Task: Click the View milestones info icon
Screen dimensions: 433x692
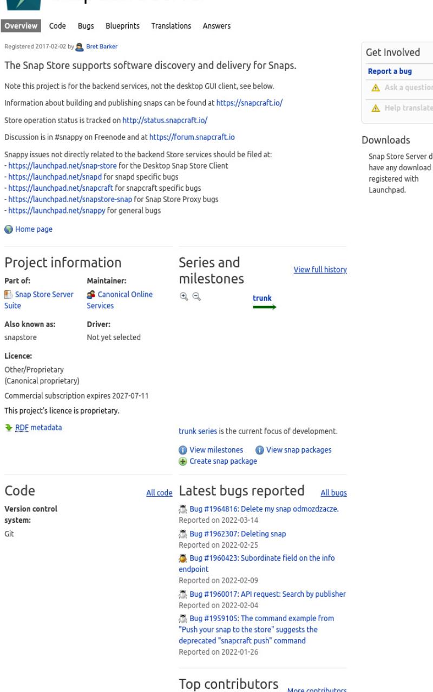Action: [x=182, y=450]
